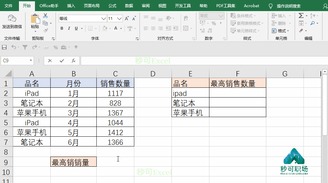Decrease font size with small A
328x183 pixels.
tap(134, 19)
